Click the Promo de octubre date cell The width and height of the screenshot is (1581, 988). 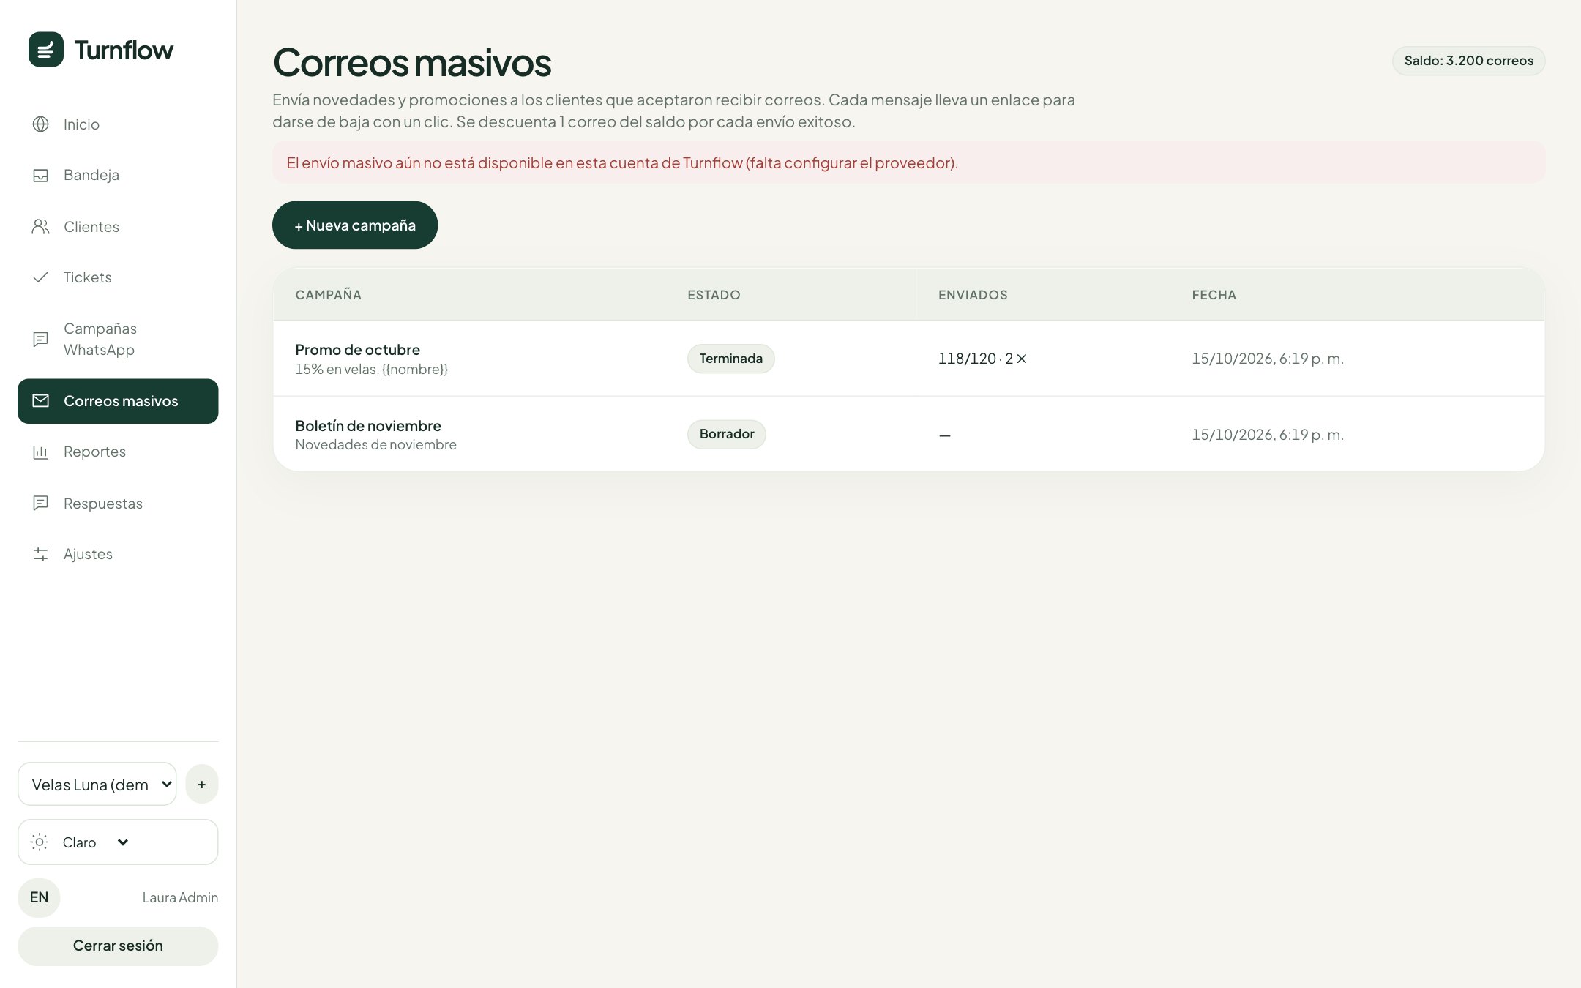1268,359
